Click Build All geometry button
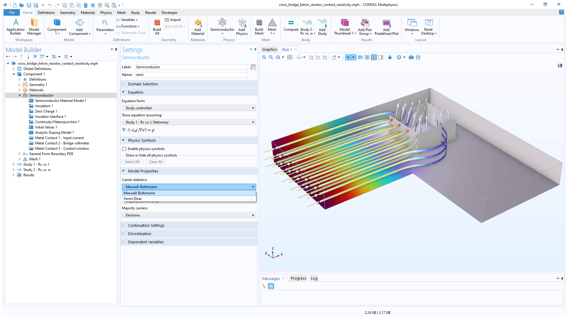Viewport: 568px width, 318px height. point(157,27)
